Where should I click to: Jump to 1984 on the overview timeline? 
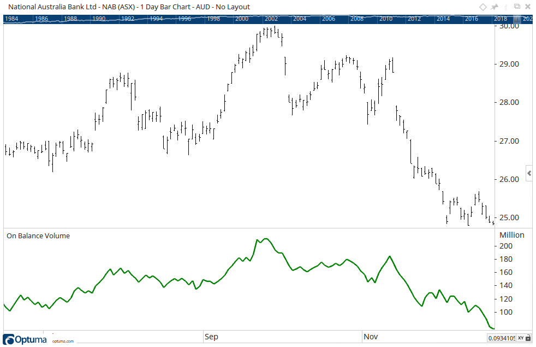point(11,19)
